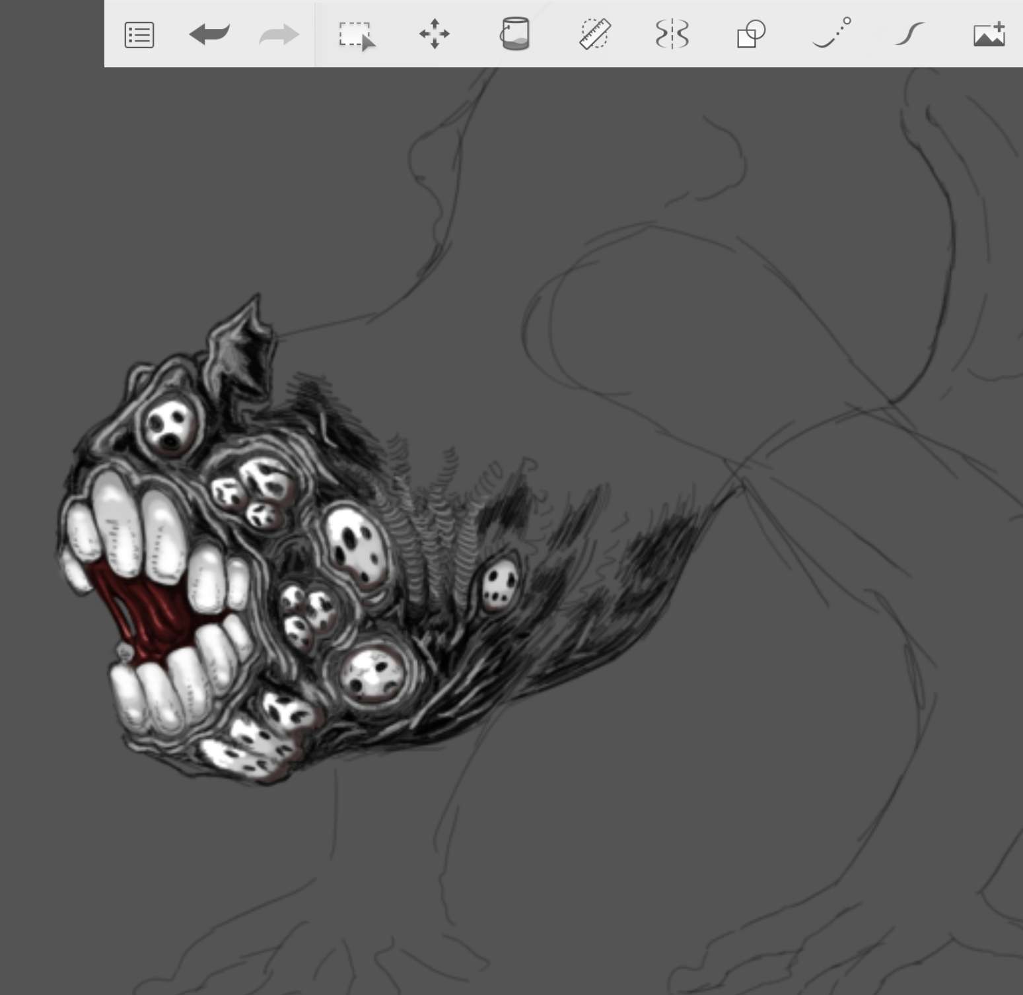Choose the Flood Fill bucket tool
Viewport: 1023px width, 995px height.
coord(514,34)
